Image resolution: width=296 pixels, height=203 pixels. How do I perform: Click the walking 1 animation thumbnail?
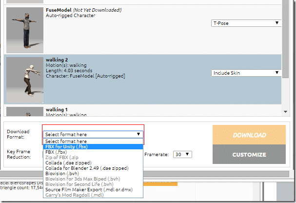(x=24, y=112)
